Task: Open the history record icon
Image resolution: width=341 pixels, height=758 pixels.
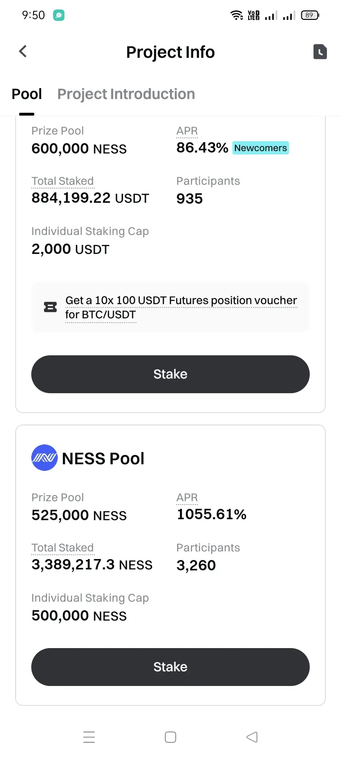Action: tap(320, 52)
